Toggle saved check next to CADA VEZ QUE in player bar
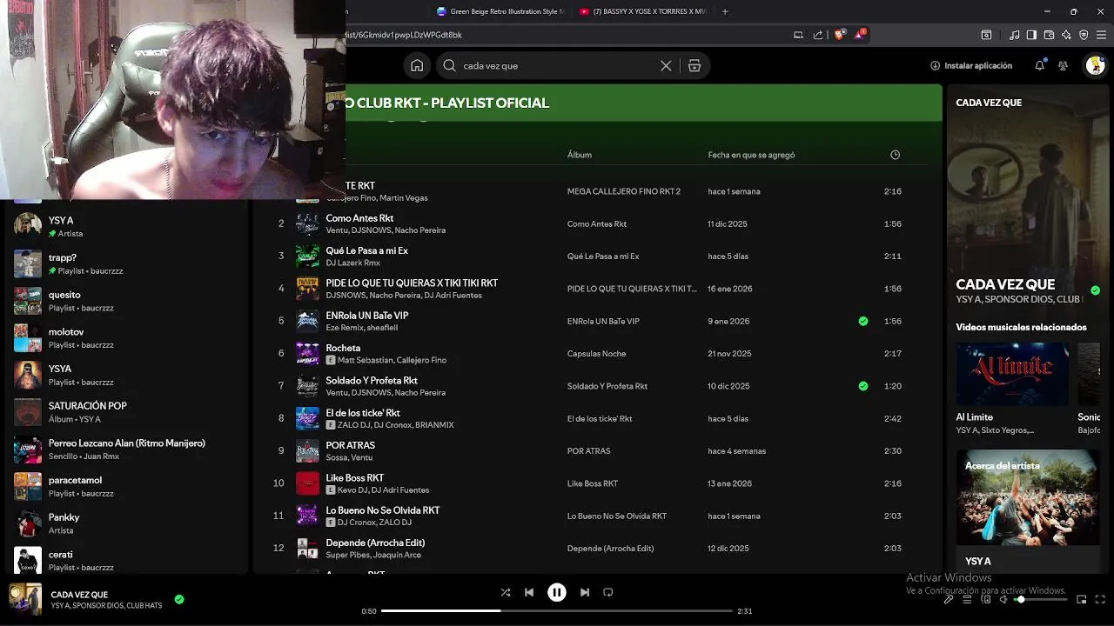 point(179,599)
